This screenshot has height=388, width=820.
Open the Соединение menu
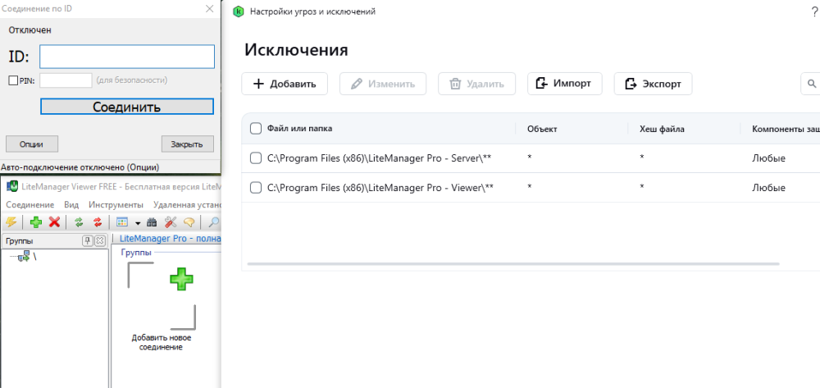pos(30,204)
